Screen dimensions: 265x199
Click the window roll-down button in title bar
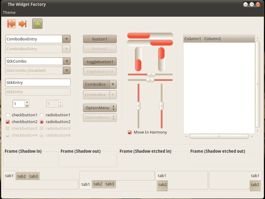[246, 4]
